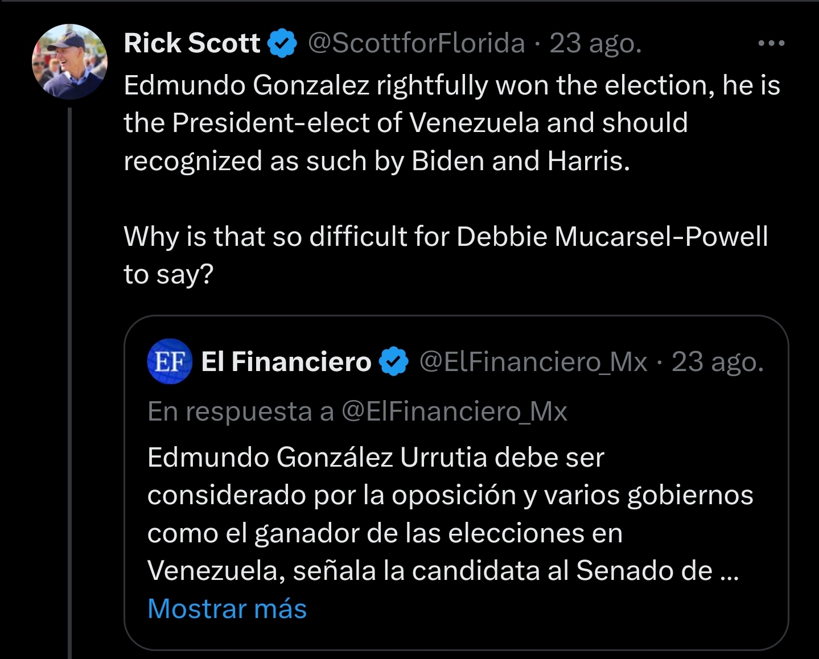Click the 'En respuesta a' reply label
The width and height of the screenshot is (819, 659).
tap(240, 411)
